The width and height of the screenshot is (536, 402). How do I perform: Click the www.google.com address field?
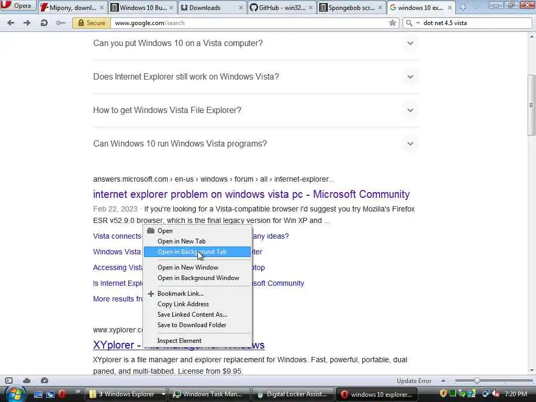250,23
